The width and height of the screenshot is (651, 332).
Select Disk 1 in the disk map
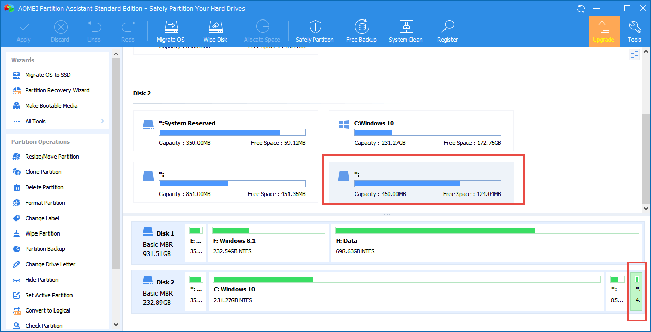[x=158, y=243]
